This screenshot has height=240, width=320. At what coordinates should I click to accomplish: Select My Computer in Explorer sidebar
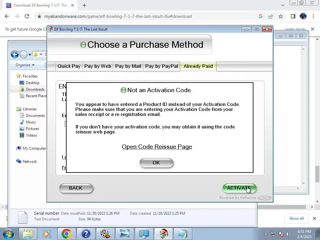tap(32, 148)
